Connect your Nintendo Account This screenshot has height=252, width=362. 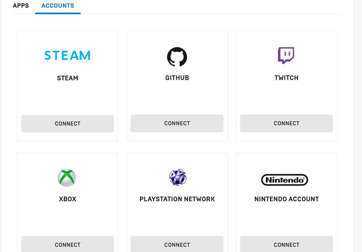[x=286, y=244]
